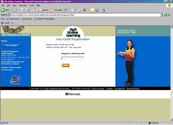This screenshot has width=173, height=125.
Task: Click the Done page icon in status bar
Action: 2,123
